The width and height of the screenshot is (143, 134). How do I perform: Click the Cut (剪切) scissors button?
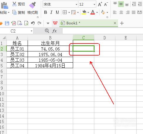pos(18,4)
